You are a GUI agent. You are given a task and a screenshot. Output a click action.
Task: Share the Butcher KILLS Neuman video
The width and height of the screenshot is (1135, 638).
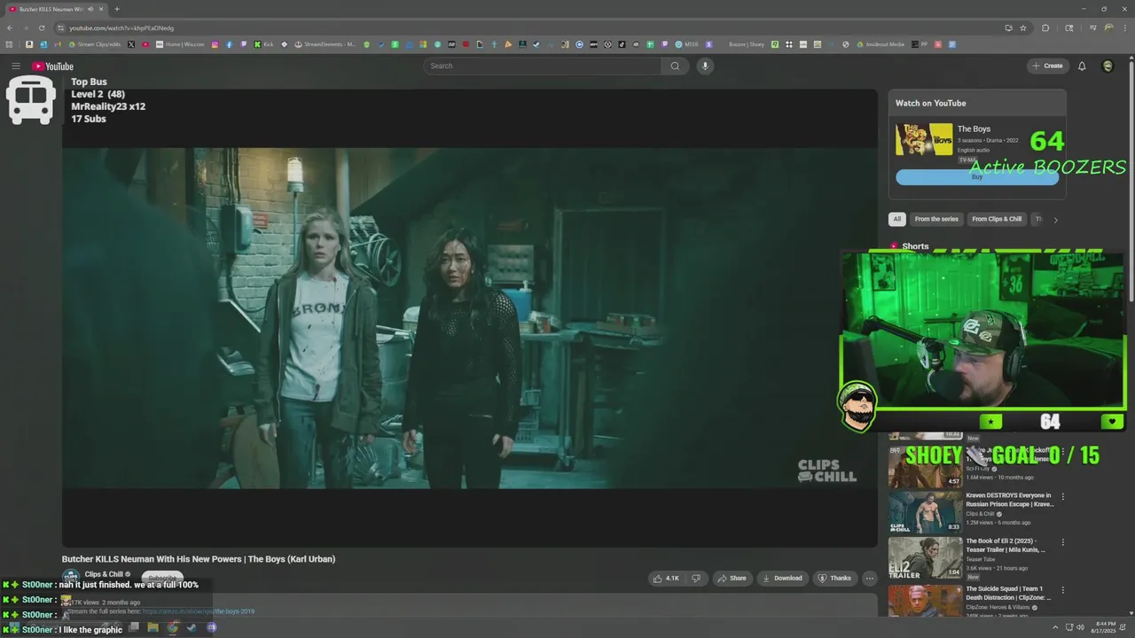tap(732, 579)
